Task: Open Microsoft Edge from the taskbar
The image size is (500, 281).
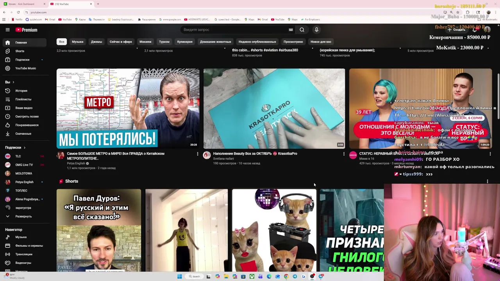Action: [x=269, y=276]
